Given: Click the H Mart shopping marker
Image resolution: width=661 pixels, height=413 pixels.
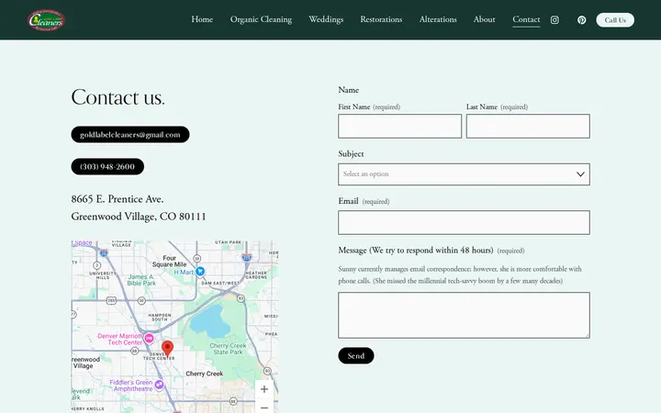Looking at the screenshot, I should point(200,272).
